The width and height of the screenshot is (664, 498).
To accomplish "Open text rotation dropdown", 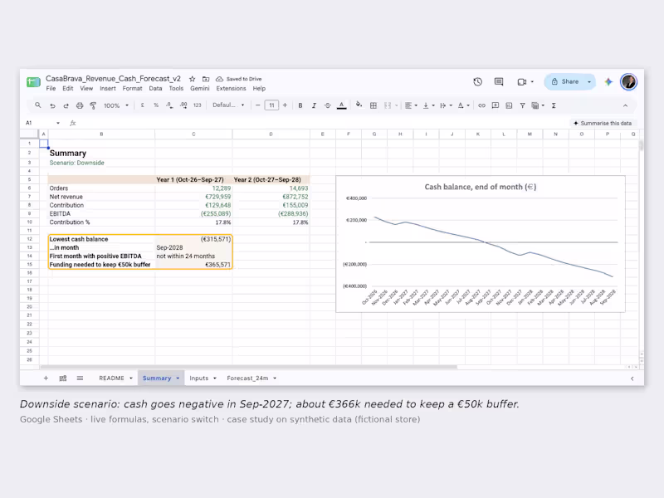I will pyautogui.click(x=463, y=105).
